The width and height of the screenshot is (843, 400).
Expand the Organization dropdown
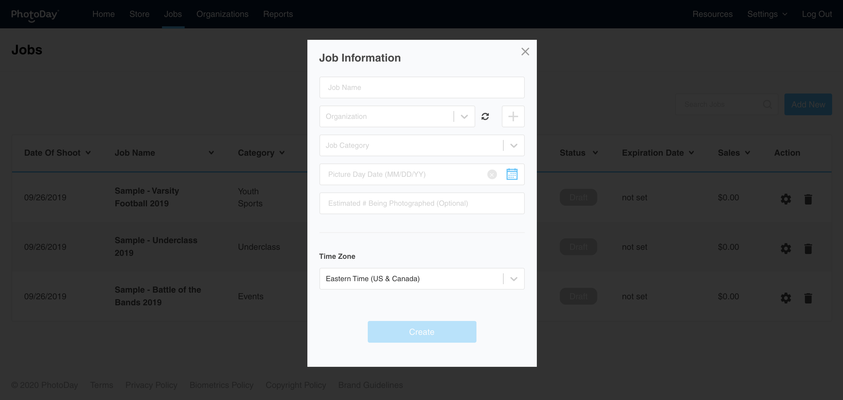click(x=464, y=116)
